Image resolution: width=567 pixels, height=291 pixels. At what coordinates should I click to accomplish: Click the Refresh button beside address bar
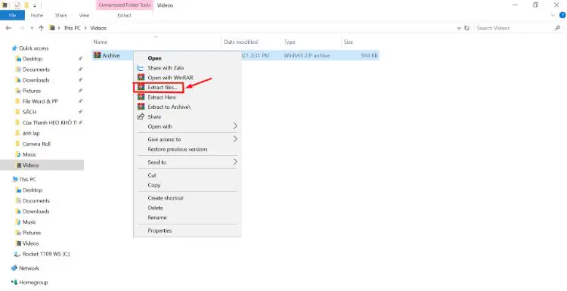[467, 28]
